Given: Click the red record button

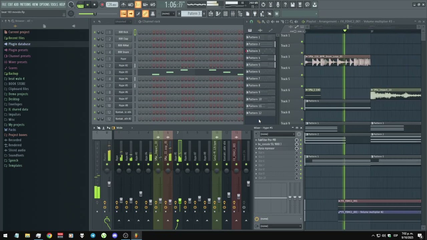Looking at the screenshot, I should [102, 5].
